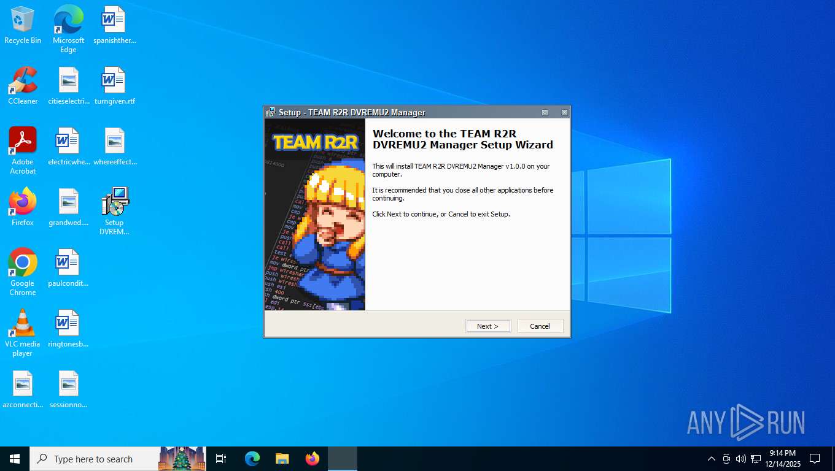Select the Setup DVREM installer icon
Viewport: 835px width, 471px height.
pos(114,212)
